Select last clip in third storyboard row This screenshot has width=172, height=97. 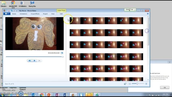tap(136, 45)
